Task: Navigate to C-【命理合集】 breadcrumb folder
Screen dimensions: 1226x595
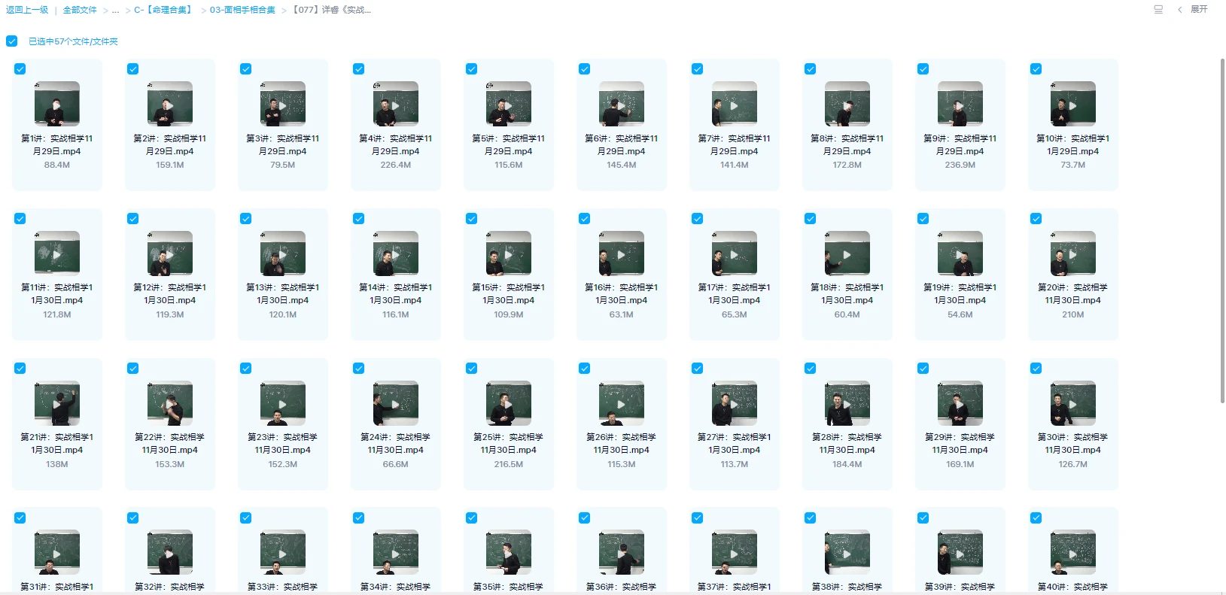Action: (x=164, y=11)
